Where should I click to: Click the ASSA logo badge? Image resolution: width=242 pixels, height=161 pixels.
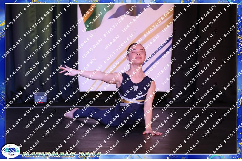point(11,151)
